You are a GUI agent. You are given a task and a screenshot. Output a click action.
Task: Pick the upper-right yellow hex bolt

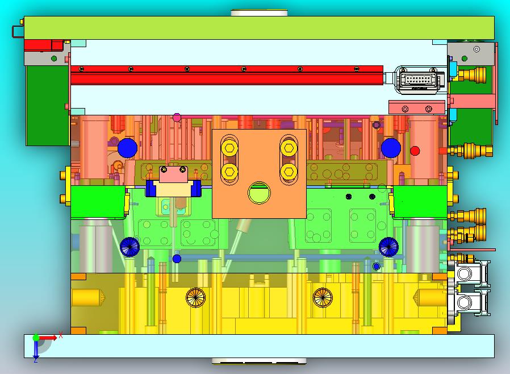288,148
